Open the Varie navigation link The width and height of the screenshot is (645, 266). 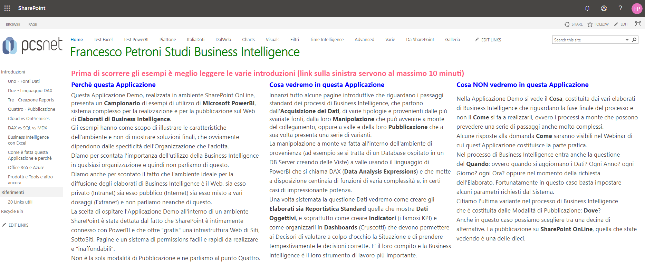click(x=390, y=39)
